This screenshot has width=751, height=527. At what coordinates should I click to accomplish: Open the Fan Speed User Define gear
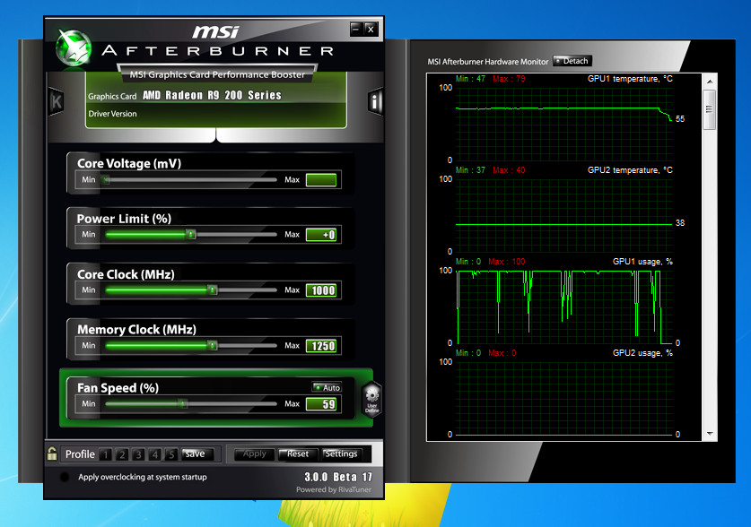372,399
